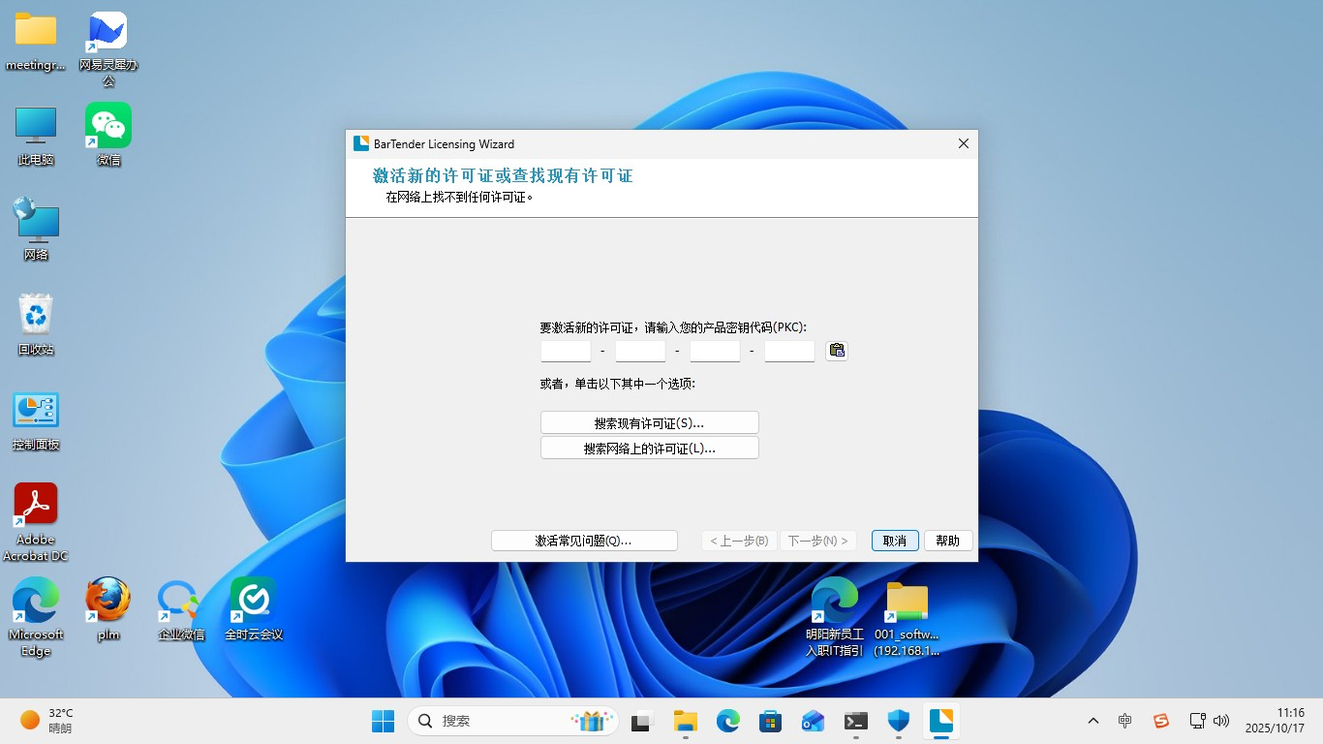Open Edge from the taskbar
The height and width of the screenshot is (744, 1323).
[728, 721]
